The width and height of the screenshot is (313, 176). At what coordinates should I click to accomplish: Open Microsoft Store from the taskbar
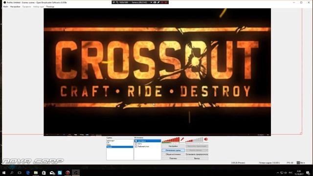click(x=44, y=173)
